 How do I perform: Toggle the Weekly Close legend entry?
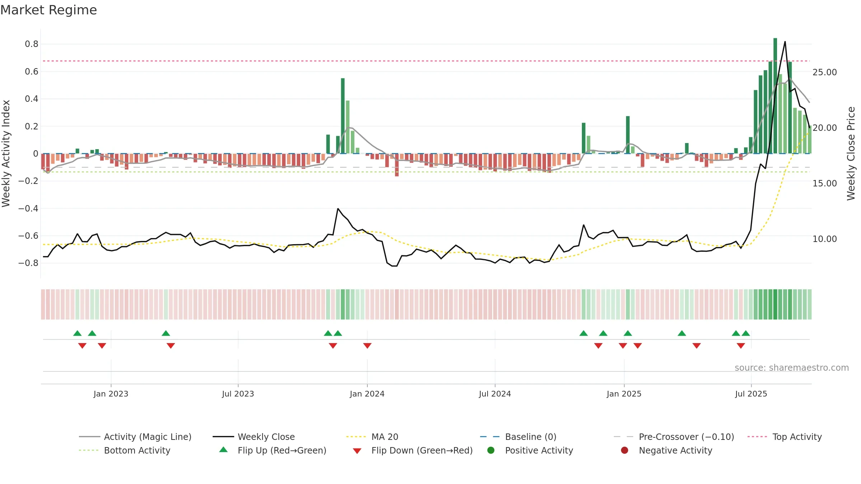pyautogui.click(x=254, y=437)
